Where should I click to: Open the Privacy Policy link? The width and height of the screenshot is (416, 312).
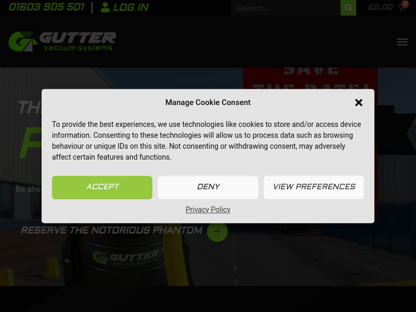pos(208,210)
